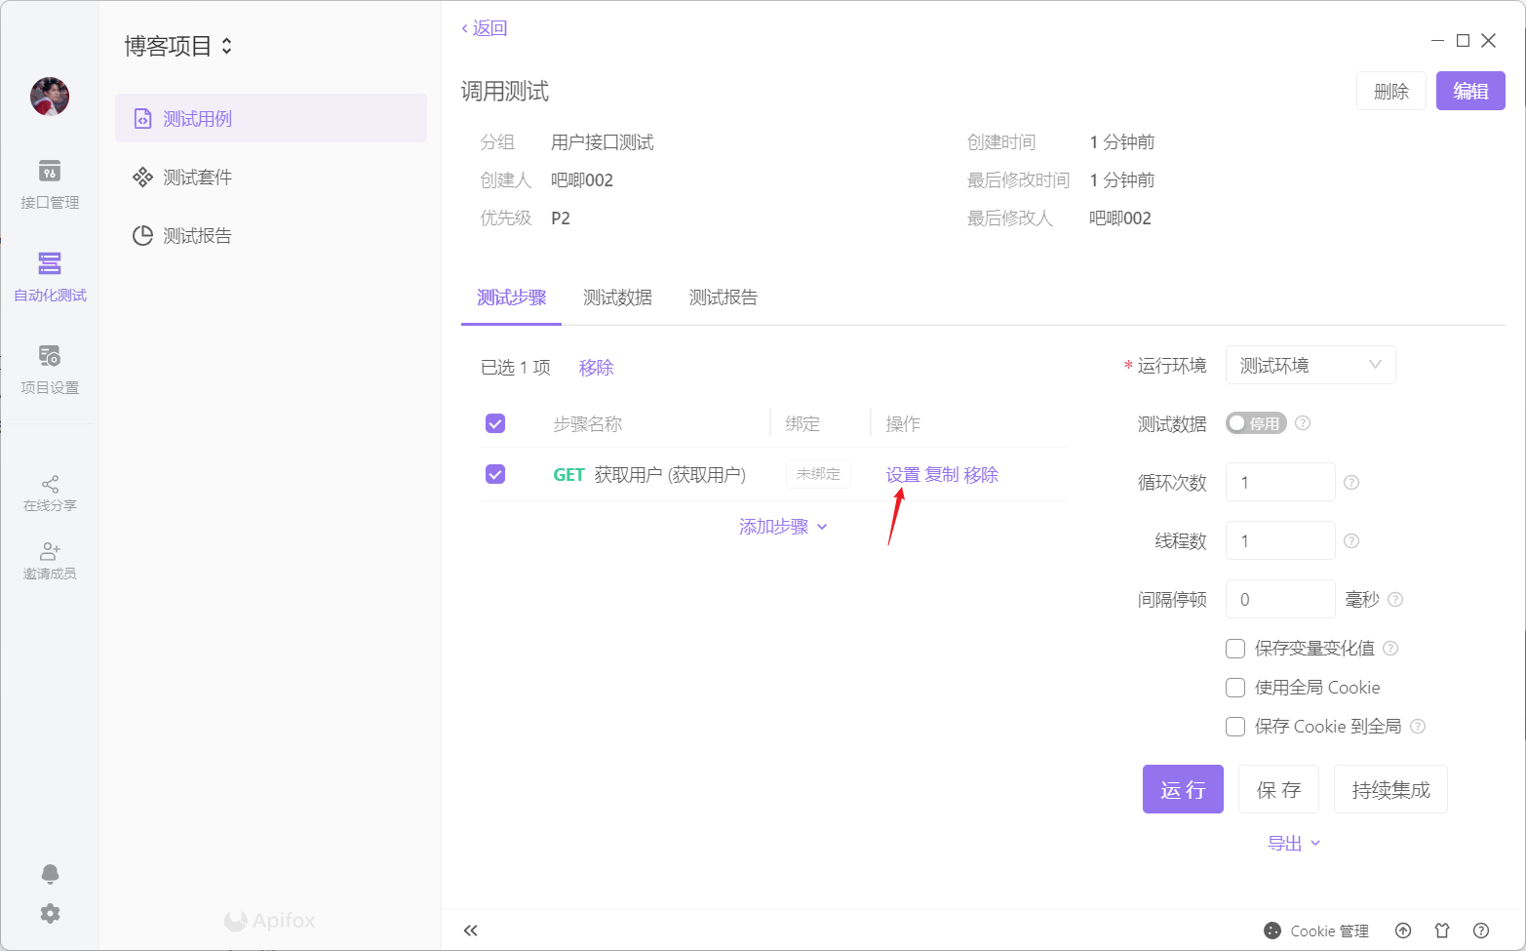The image size is (1526, 951).
Task: Click the 运行 button
Action: (1182, 789)
